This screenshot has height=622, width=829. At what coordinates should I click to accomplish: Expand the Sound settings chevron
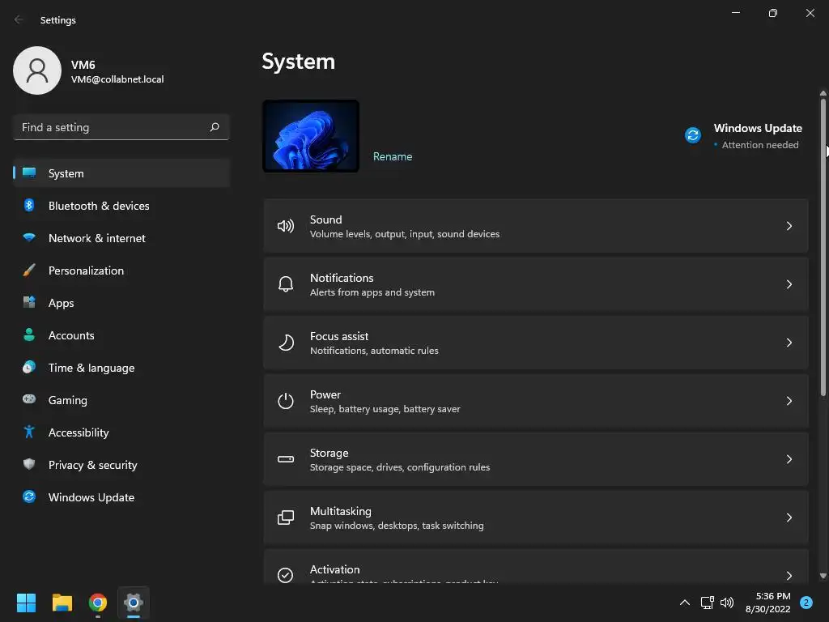tap(789, 226)
